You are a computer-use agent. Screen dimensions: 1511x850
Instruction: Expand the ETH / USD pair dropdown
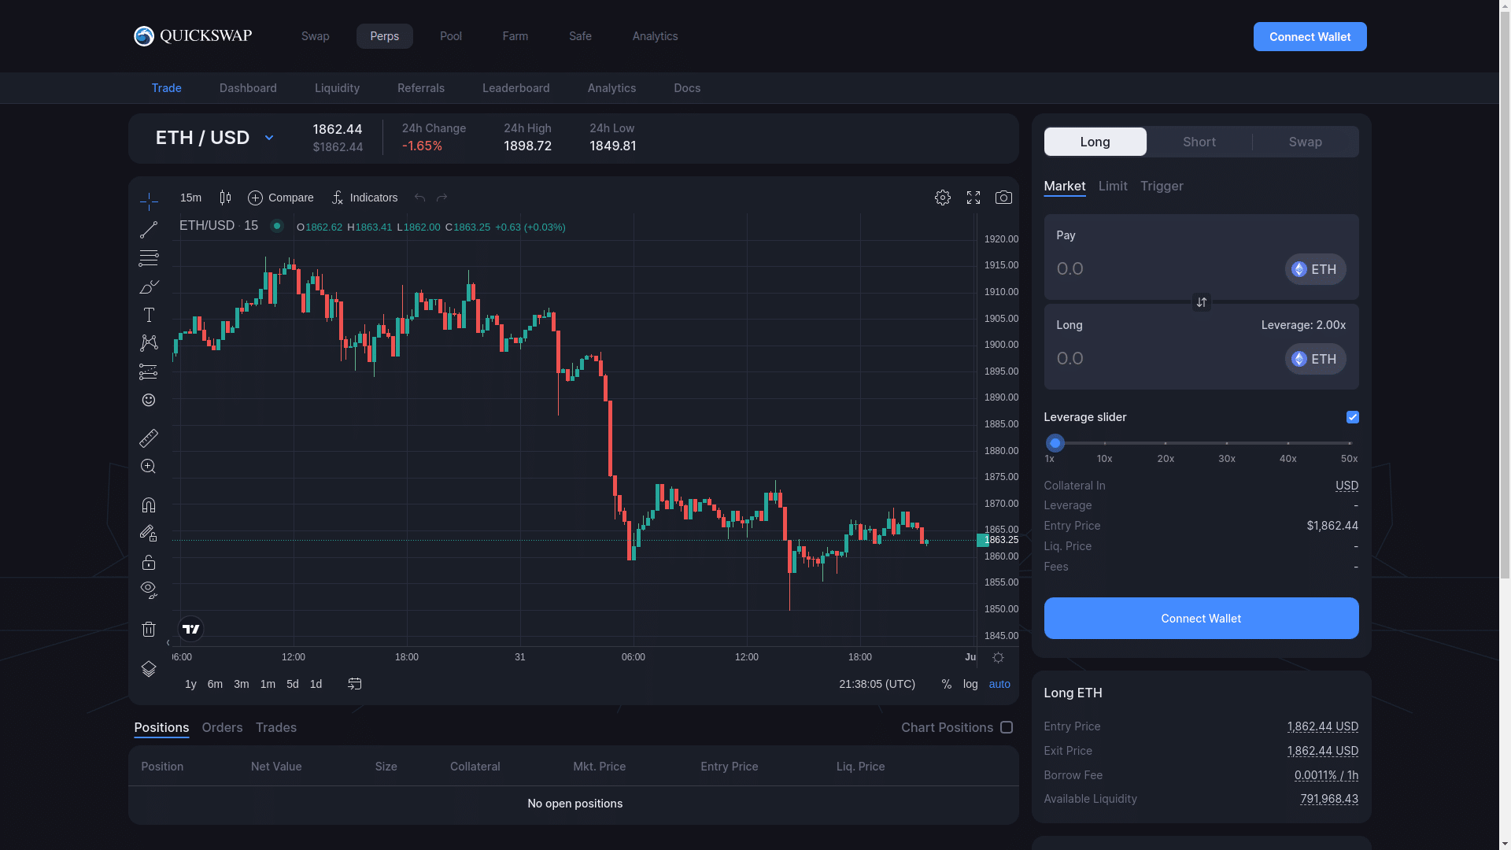click(268, 138)
